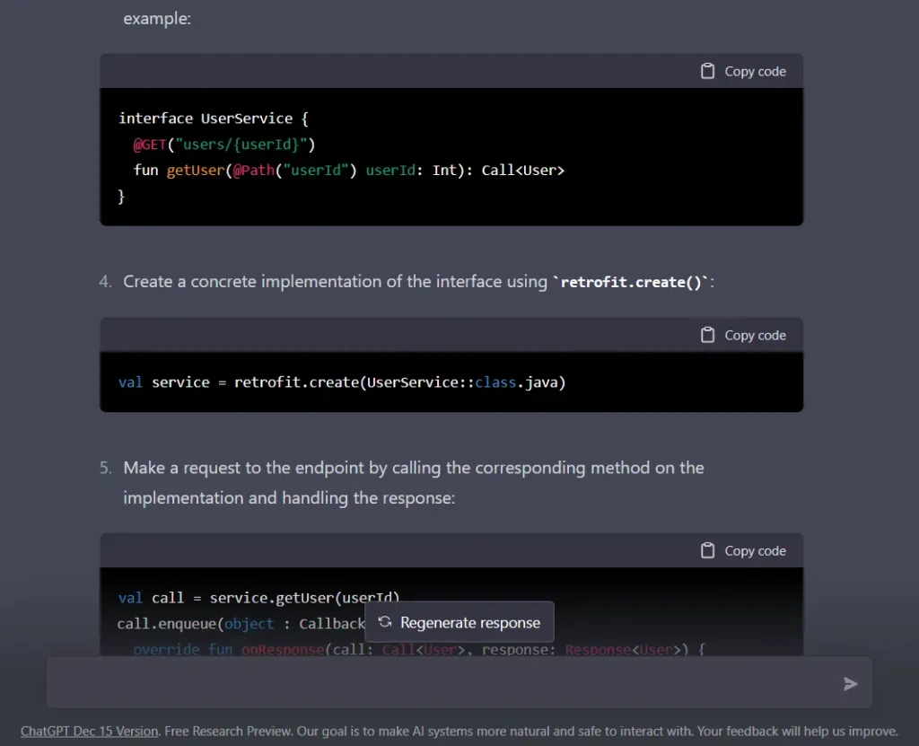Focus the chat message input field

point(459,682)
